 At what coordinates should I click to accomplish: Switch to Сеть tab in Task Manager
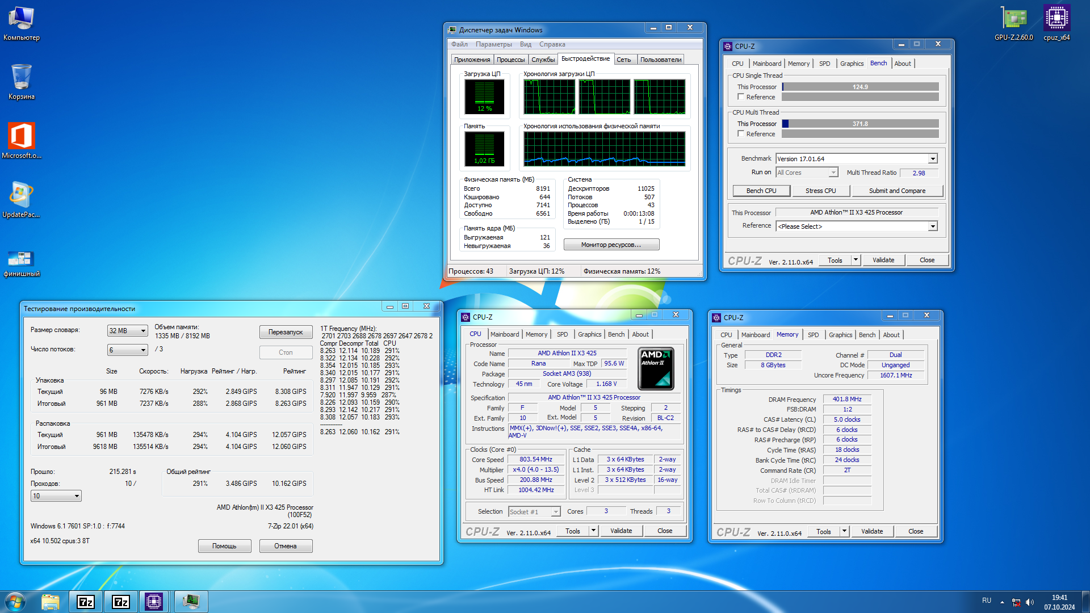coord(624,60)
